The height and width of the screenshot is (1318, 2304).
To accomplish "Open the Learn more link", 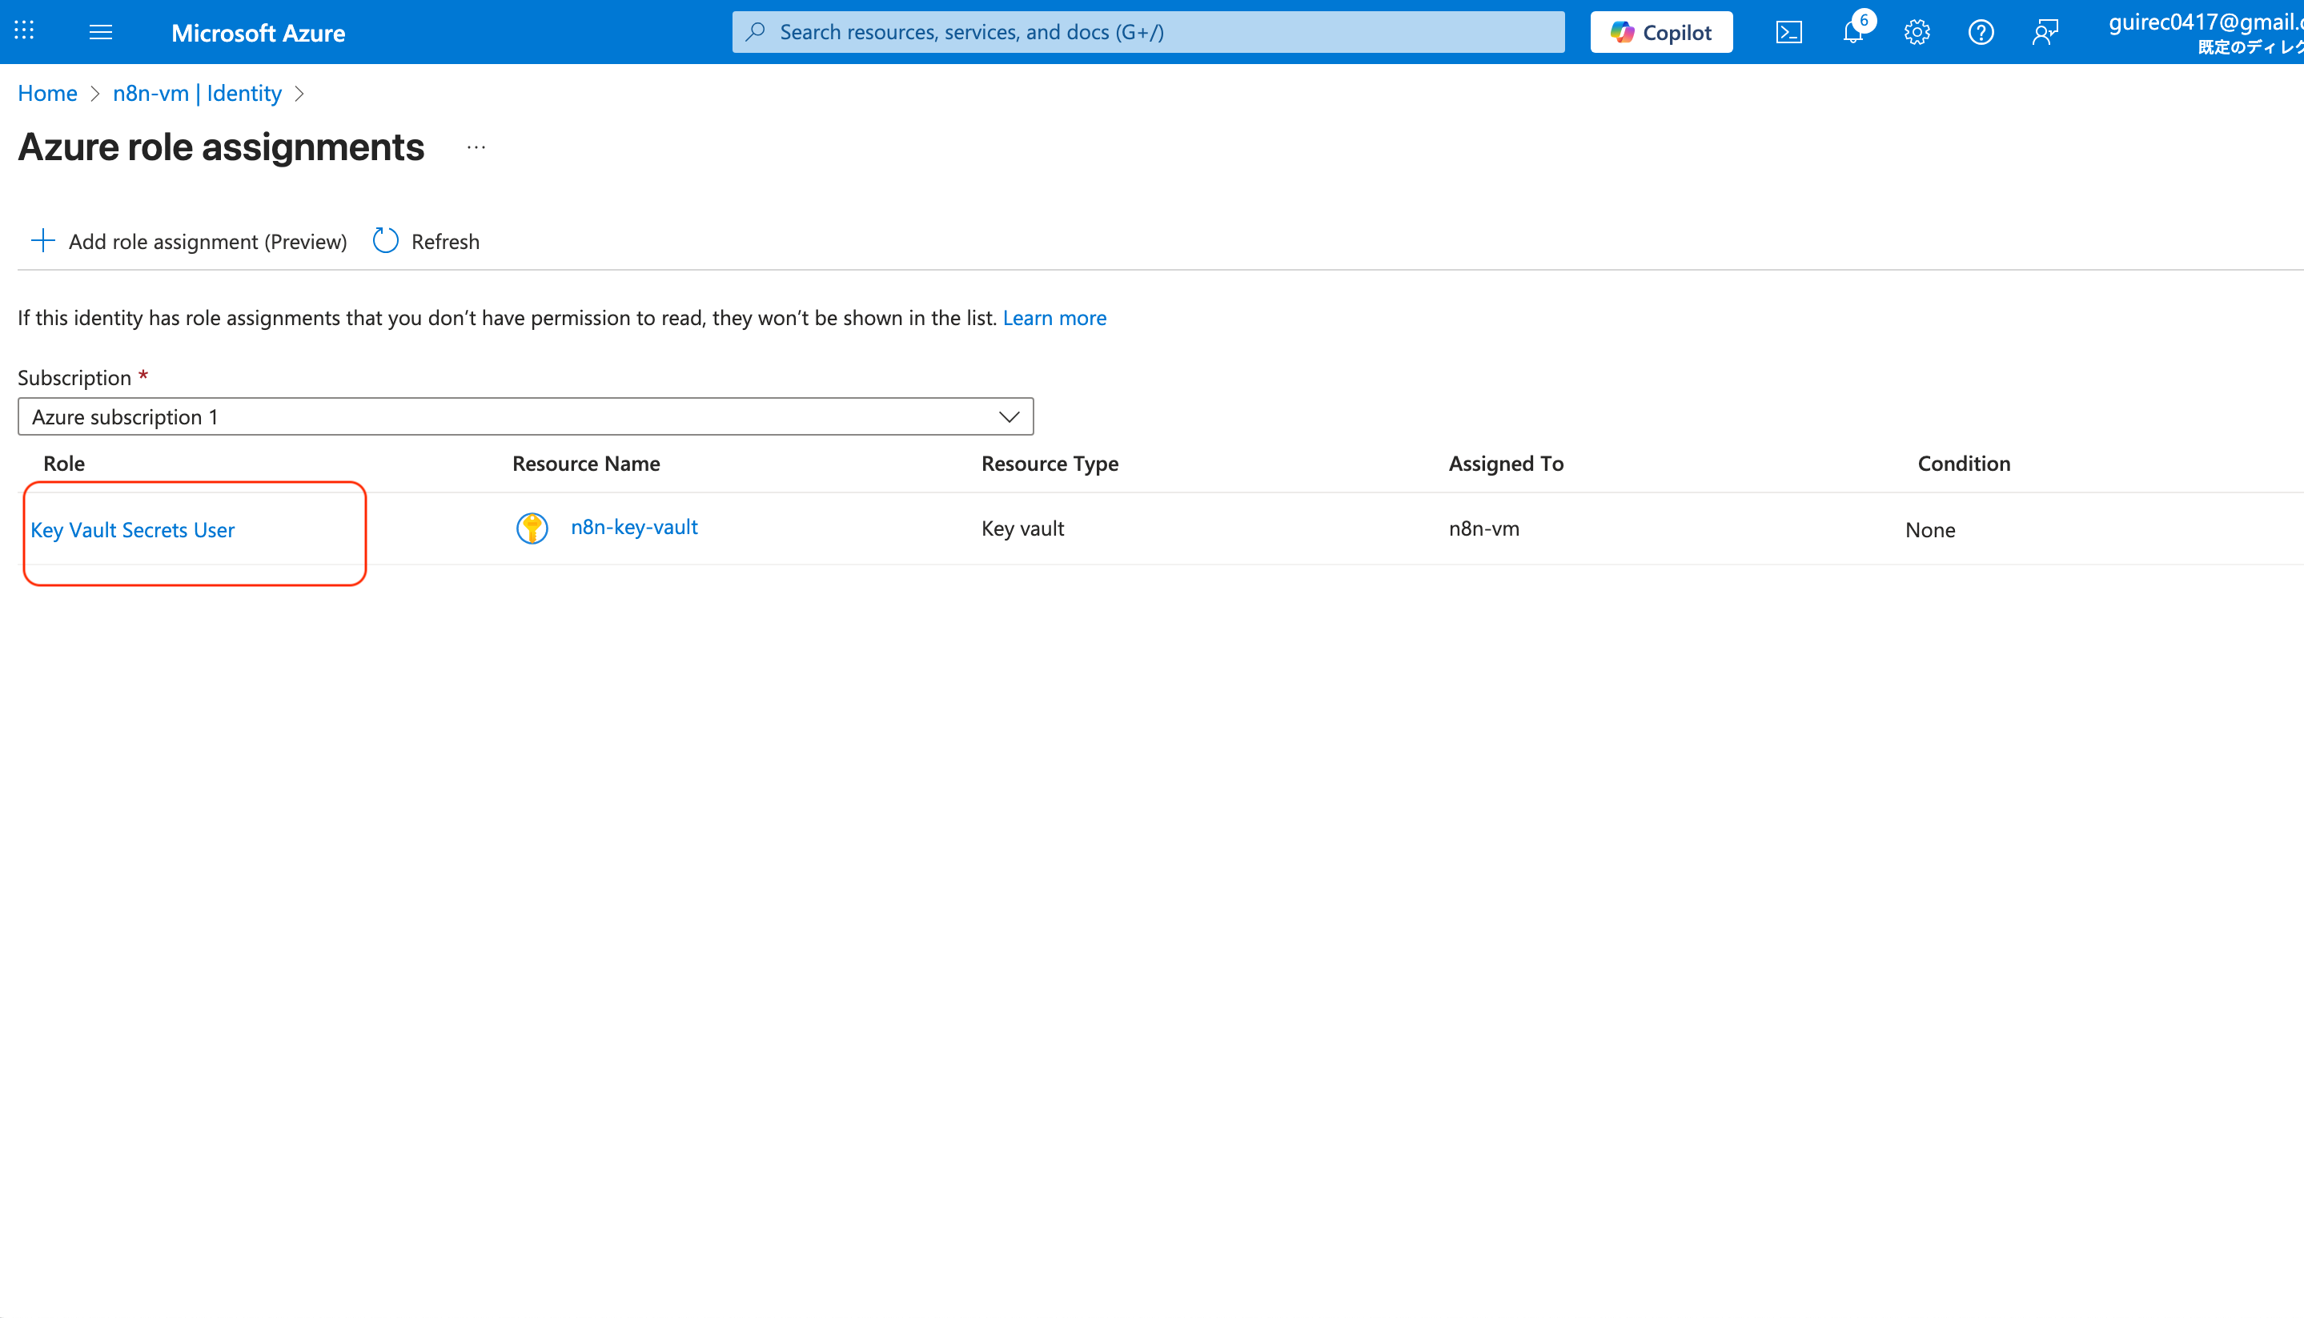I will coord(1054,318).
